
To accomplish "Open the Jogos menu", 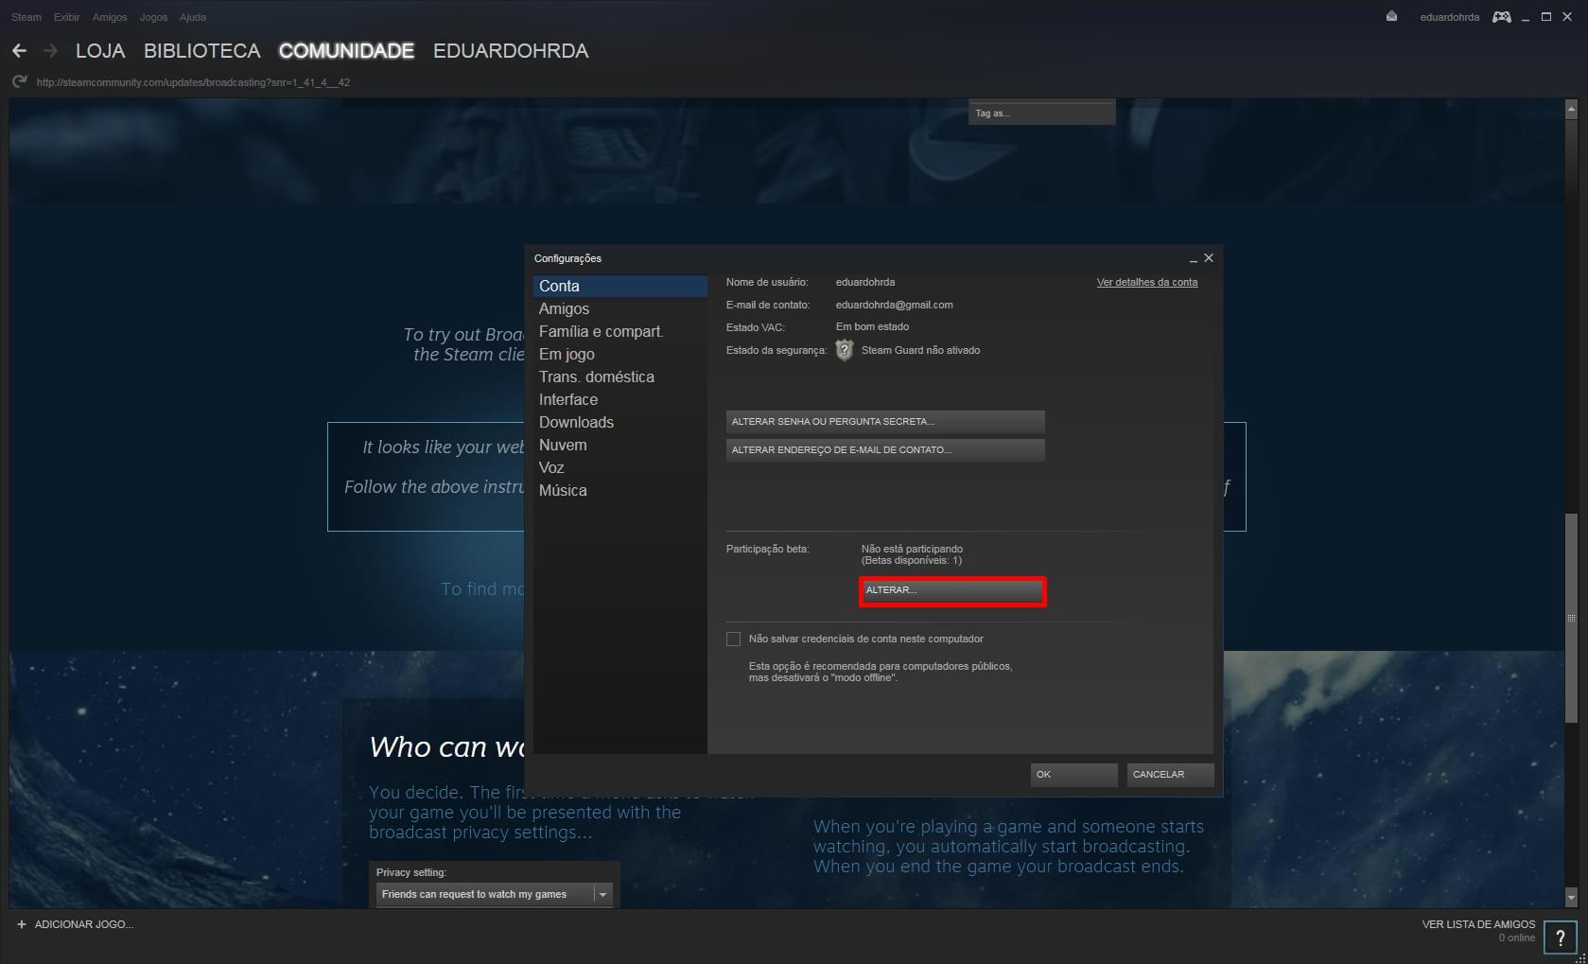I will tap(153, 17).
